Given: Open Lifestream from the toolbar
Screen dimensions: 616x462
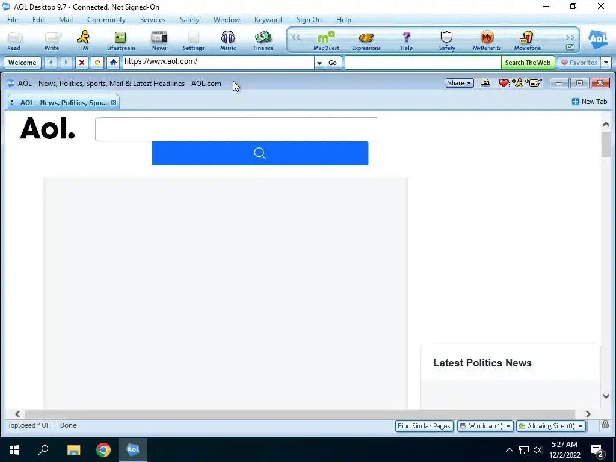Looking at the screenshot, I should point(120,41).
